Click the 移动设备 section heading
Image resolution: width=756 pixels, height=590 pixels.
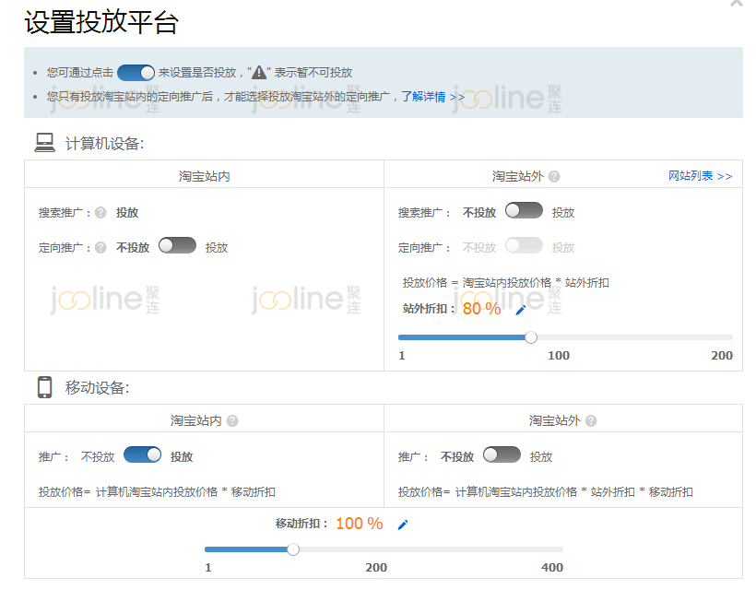(x=98, y=387)
